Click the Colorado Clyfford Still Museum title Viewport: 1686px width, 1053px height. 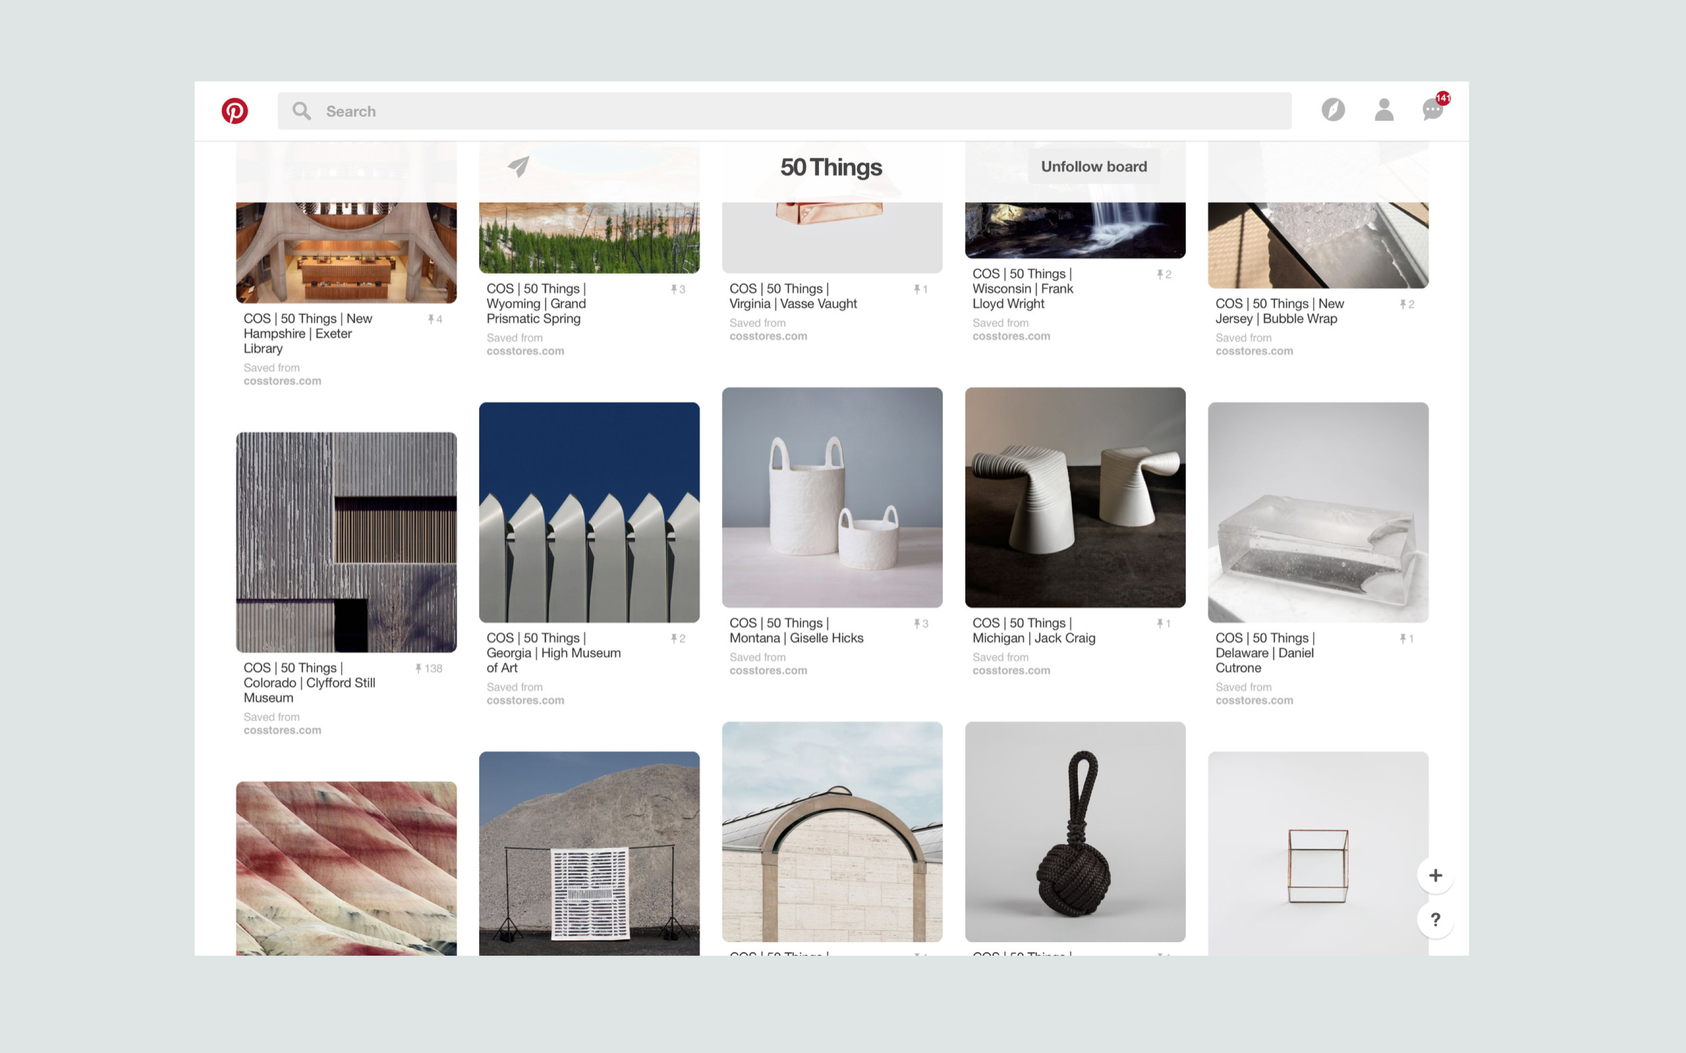[x=309, y=682]
